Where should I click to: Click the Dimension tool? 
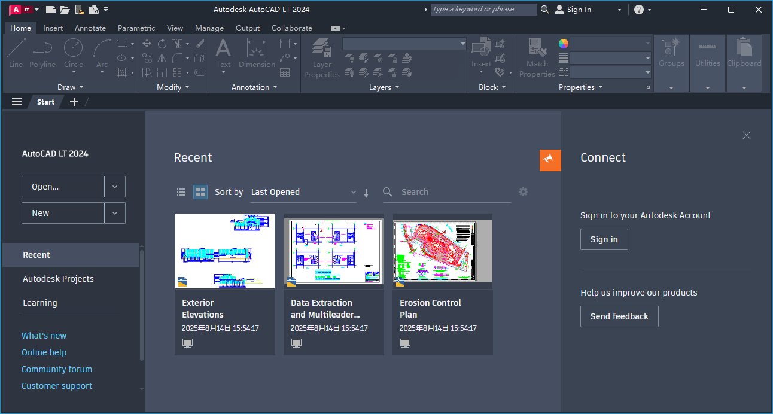[x=256, y=54]
